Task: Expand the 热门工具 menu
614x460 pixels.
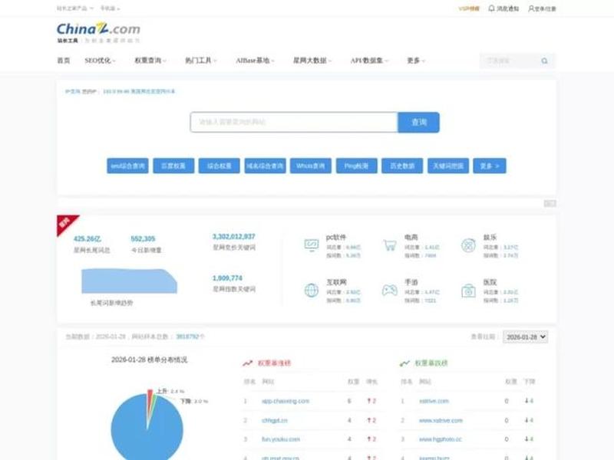Action: pyautogui.click(x=201, y=61)
